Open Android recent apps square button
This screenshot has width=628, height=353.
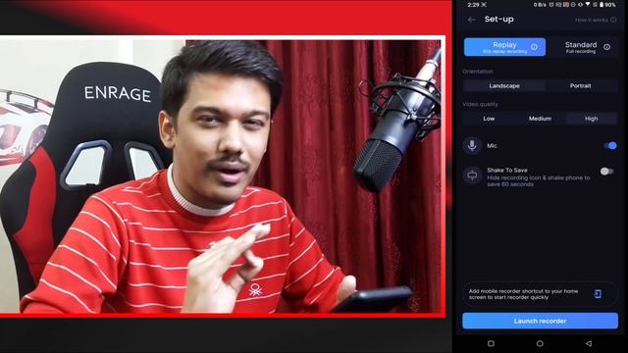(x=491, y=343)
